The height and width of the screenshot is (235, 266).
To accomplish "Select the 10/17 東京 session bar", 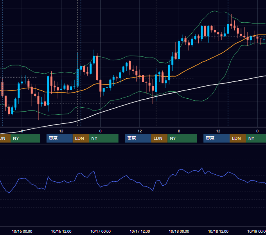I will [138, 138].
